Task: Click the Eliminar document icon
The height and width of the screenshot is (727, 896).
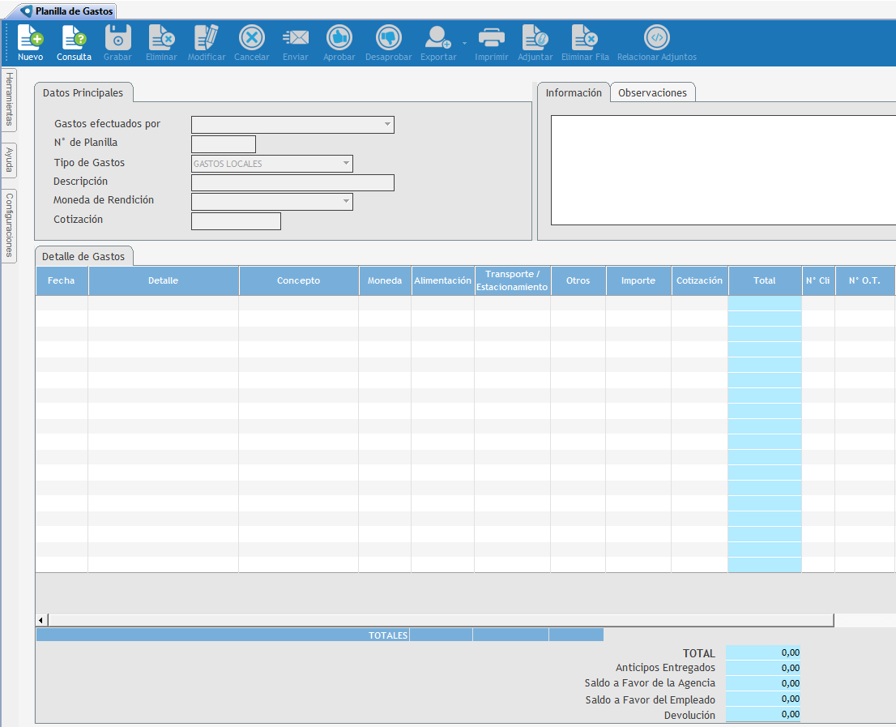Action: tap(160, 38)
